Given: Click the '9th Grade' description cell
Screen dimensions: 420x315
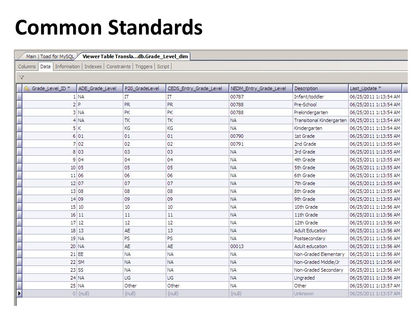Looking at the screenshot, I should pos(321,199).
